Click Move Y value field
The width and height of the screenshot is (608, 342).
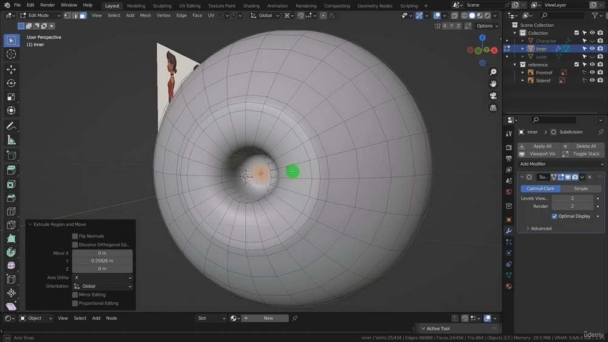(102, 261)
